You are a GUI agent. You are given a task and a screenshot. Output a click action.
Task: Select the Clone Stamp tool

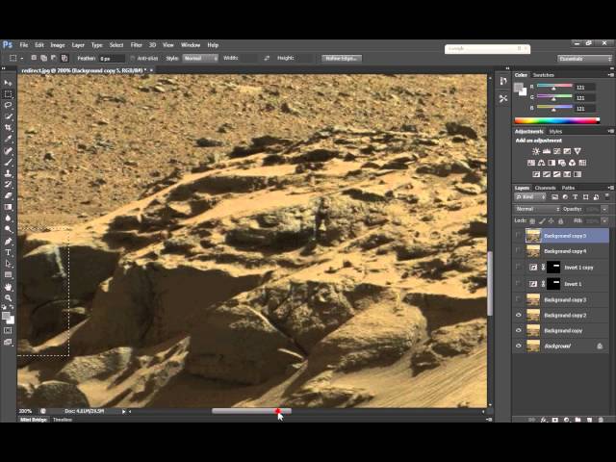point(8,173)
